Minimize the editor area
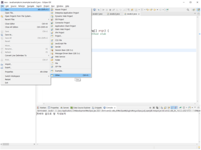This screenshot has height=150, width=201. (195, 14)
